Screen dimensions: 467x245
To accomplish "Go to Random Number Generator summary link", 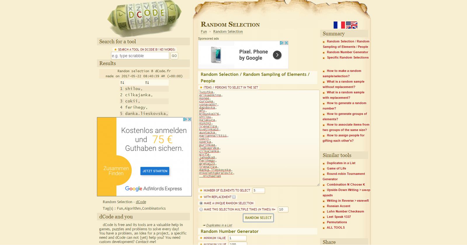I will coord(347,52).
